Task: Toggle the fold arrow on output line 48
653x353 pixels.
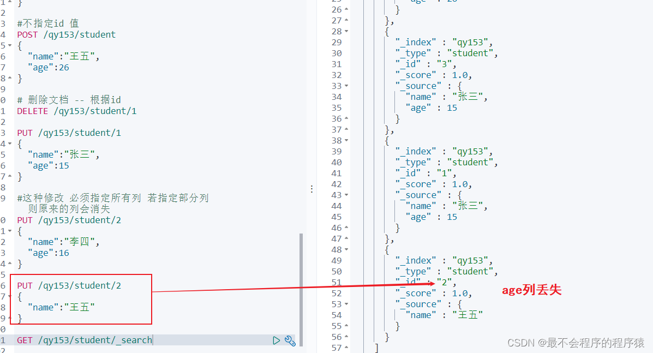Action: (346, 250)
